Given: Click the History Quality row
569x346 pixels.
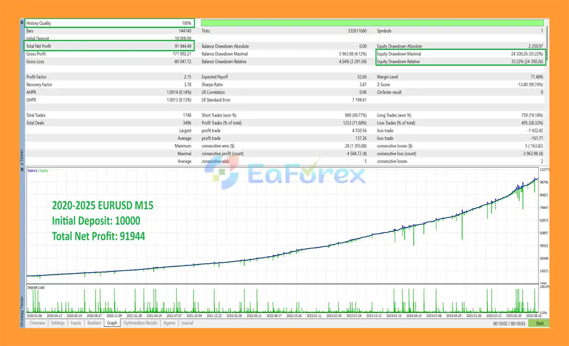Looking at the screenshot, I should pos(109,23).
